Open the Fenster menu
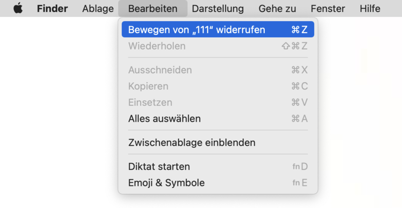The image size is (402, 208). 328,9
